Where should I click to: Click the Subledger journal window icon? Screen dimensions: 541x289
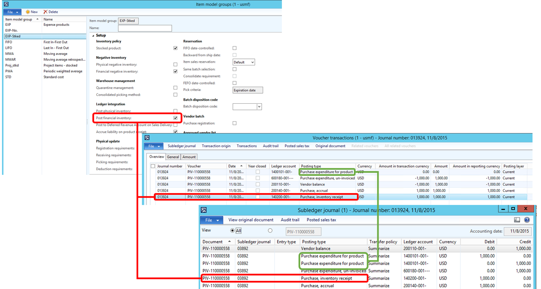coord(203,210)
